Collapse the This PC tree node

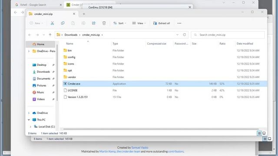29,120
